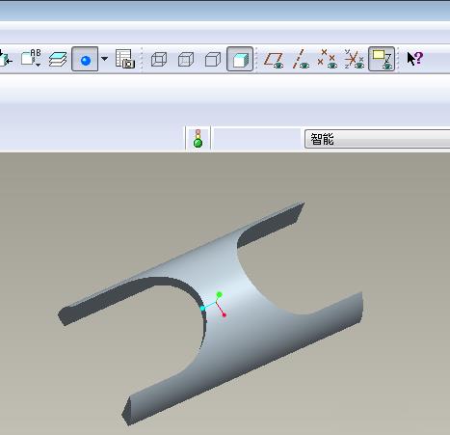Viewport: 450px width, 435px height.
Task: Expand the appearance gallery dropdown arrow
Action: click(104, 59)
